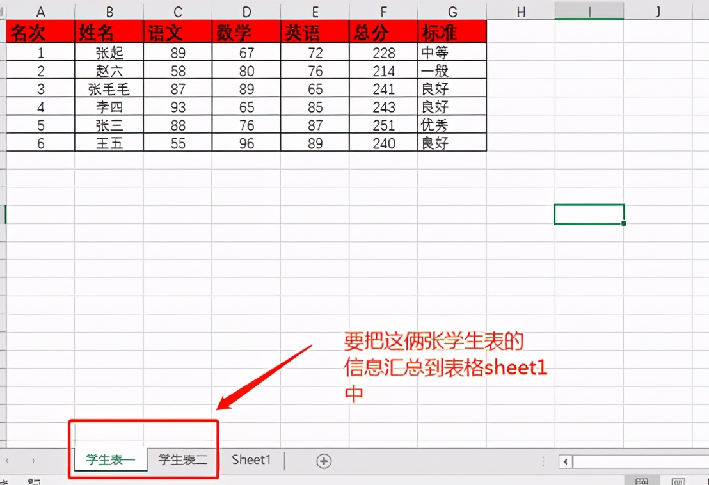Click total score cell 243
Image resolution: width=709 pixels, height=485 pixels.
(x=383, y=106)
